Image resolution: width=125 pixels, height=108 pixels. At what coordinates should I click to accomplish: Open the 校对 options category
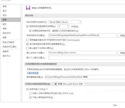[x=4, y=15]
